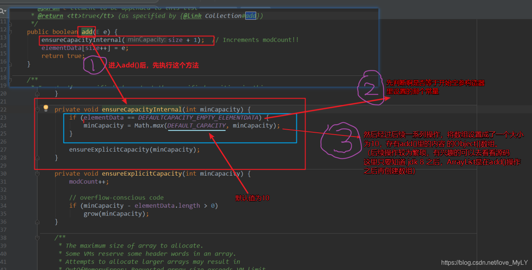Image resolution: width=532 pixels, height=270 pixels.
Task: Navigate to the underlined DEFAULT_CAPACITY constant
Action: coord(196,125)
